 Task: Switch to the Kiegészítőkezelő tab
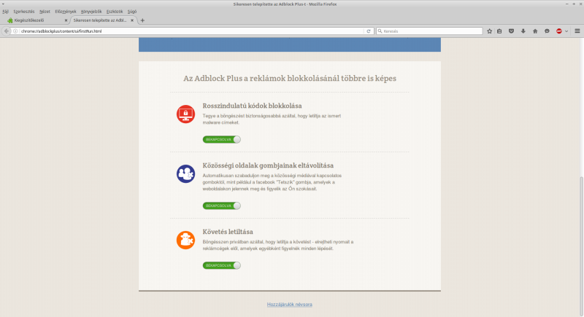coord(36,20)
